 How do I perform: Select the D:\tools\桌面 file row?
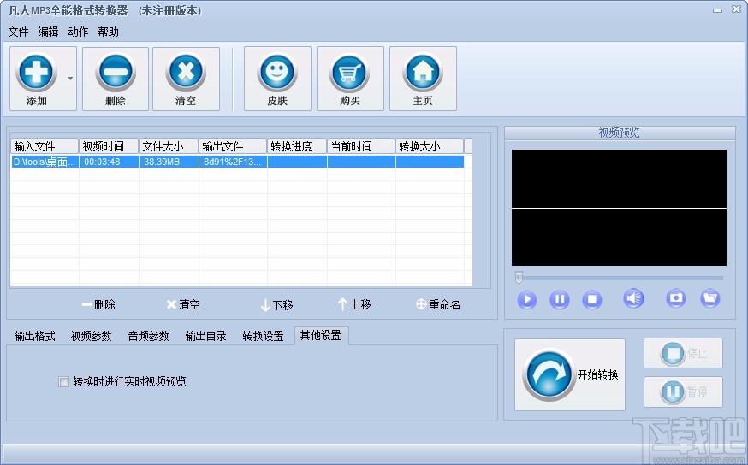click(237, 162)
